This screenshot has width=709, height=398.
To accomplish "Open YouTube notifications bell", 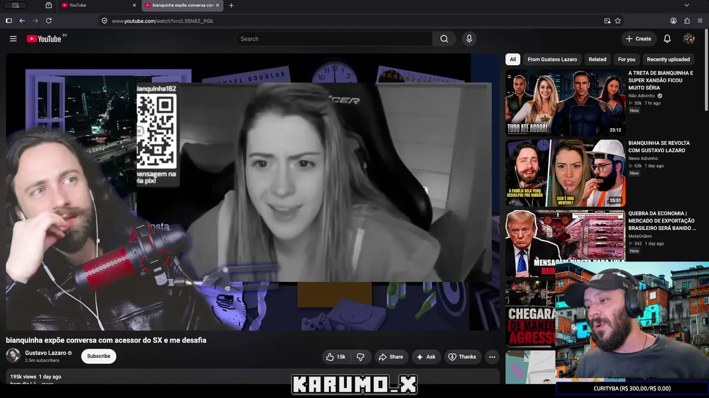I will point(667,39).
